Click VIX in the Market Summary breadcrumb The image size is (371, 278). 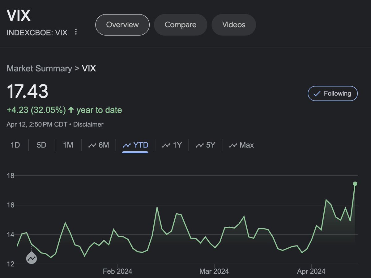[x=89, y=68]
